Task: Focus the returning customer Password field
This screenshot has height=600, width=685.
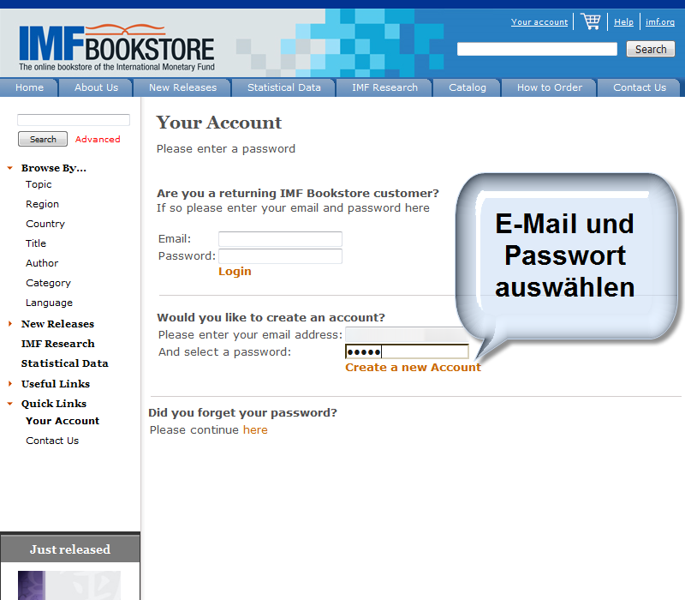Action: point(280,256)
